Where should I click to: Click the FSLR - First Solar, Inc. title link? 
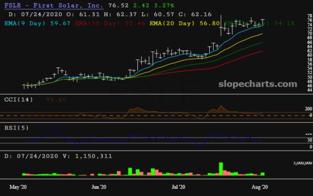[53, 6]
